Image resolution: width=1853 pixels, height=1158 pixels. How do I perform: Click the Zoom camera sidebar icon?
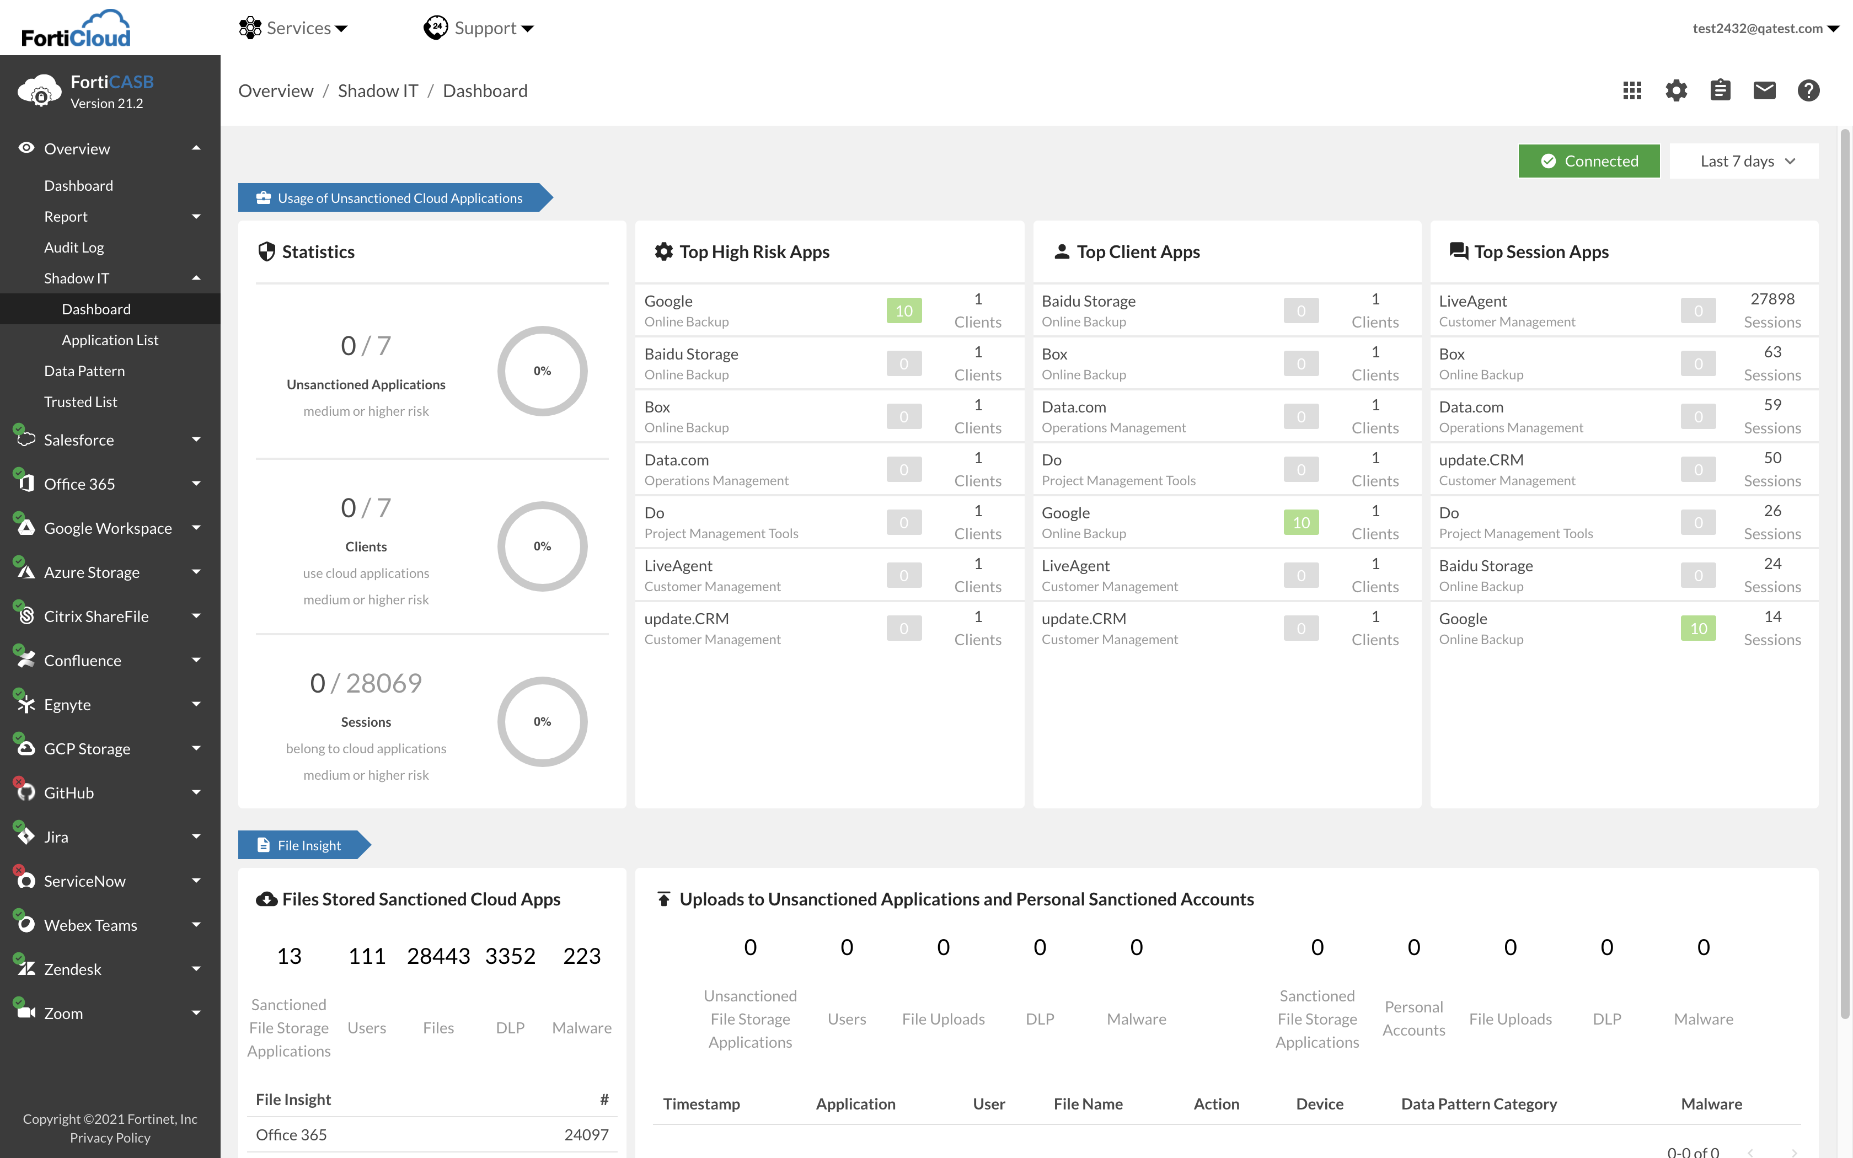click(x=26, y=1012)
